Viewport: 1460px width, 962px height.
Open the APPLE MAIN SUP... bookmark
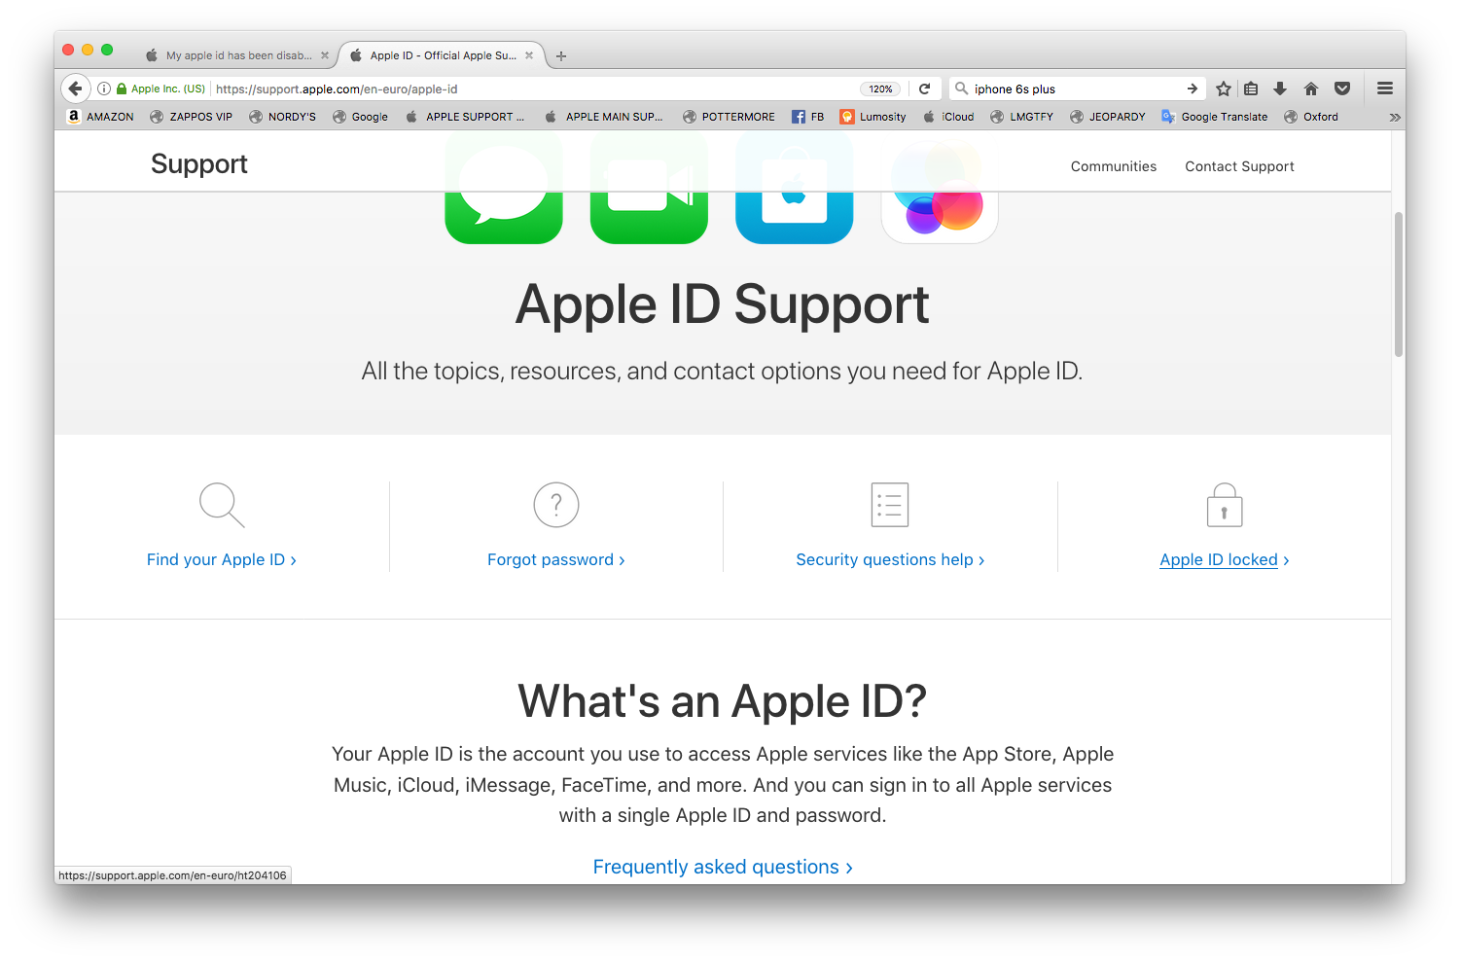[604, 117]
